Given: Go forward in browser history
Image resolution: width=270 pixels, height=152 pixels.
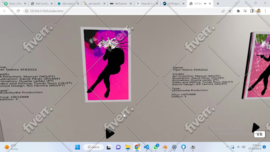Looking at the screenshot, I should 12,11.
